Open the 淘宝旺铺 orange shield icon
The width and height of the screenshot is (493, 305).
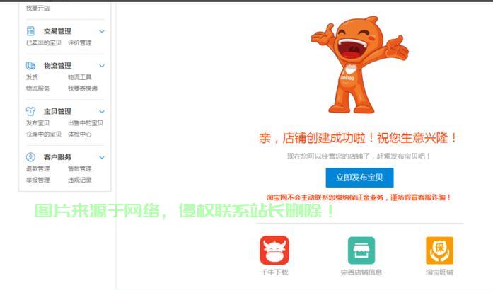[x=439, y=251]
